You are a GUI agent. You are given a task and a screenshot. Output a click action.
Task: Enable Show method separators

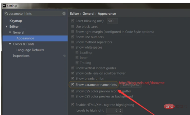[x=73, y=42]
